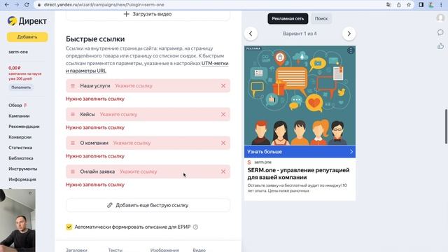The height and width of the screenshot is (252, 448).
Task: Remove the 'Кейсы' quick link
Action: click(x=223, y=114)
